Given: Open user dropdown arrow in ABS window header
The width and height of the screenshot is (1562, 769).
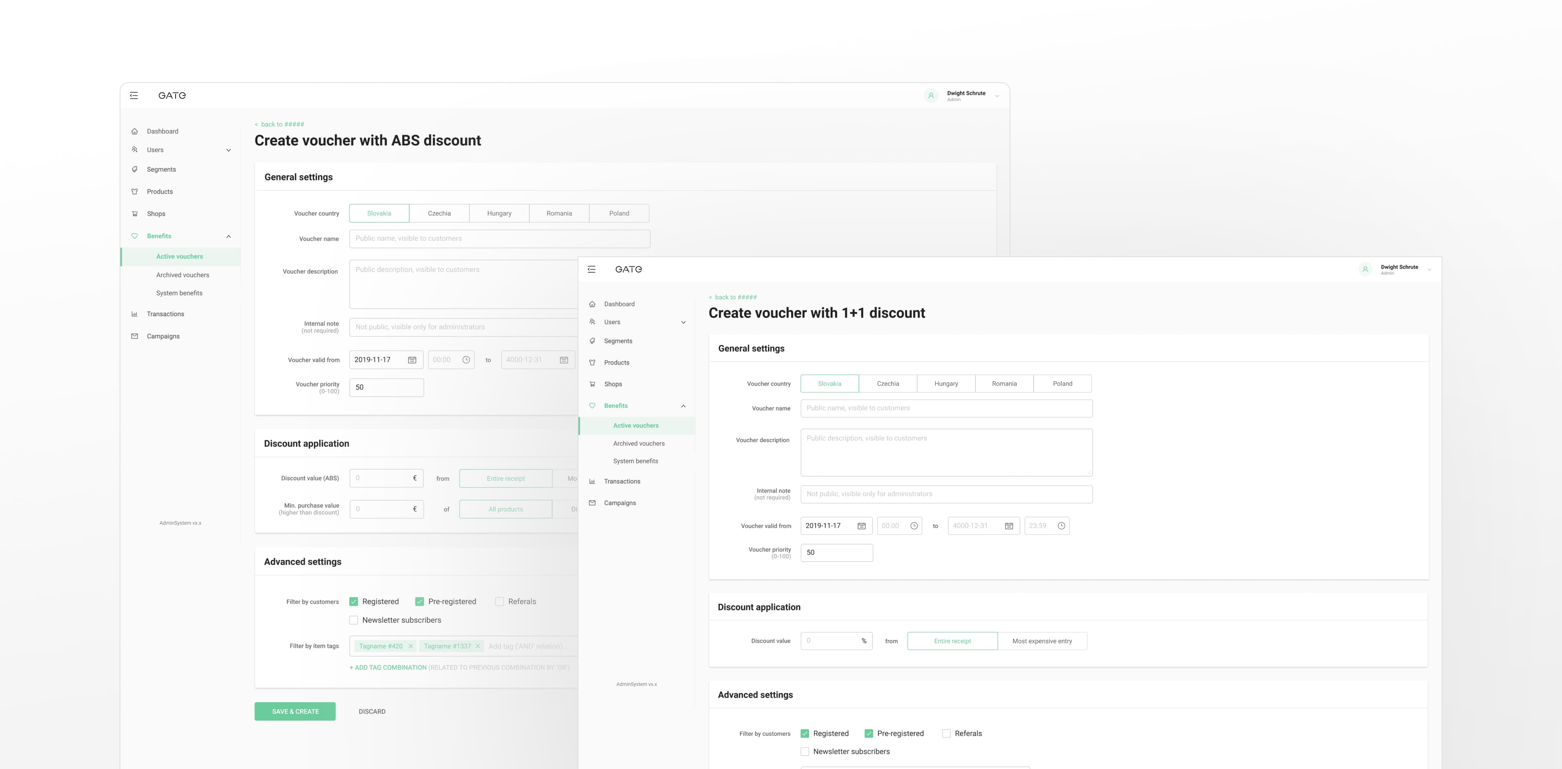Looking at the screenshot, I should coord(997,96).
